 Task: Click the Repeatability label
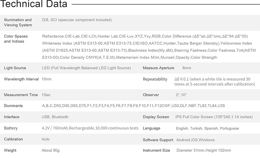[x=155, y=79]
